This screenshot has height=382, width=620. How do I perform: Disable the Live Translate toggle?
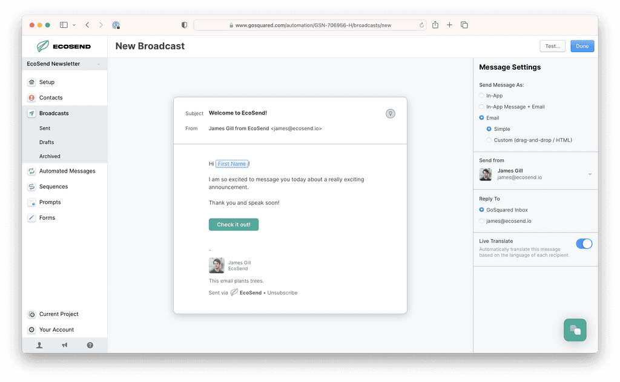pyautogui.click(x=584, y=243)
